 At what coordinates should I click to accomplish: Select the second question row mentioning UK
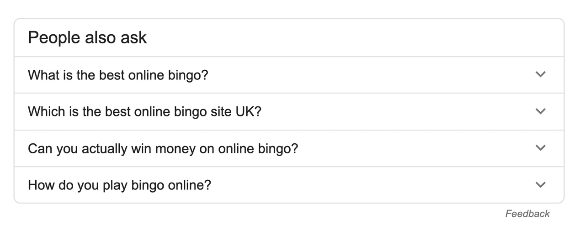point(289,112)
